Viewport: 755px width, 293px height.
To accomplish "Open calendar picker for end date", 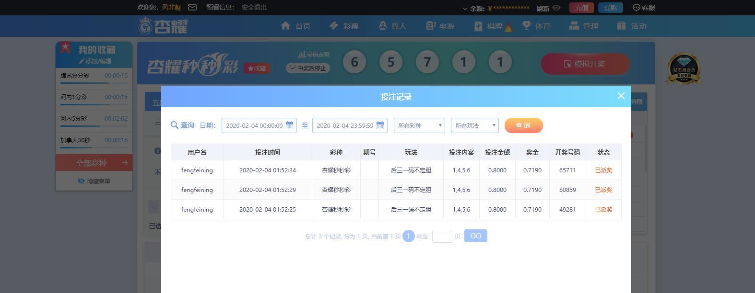I will (x=380, y=125).
